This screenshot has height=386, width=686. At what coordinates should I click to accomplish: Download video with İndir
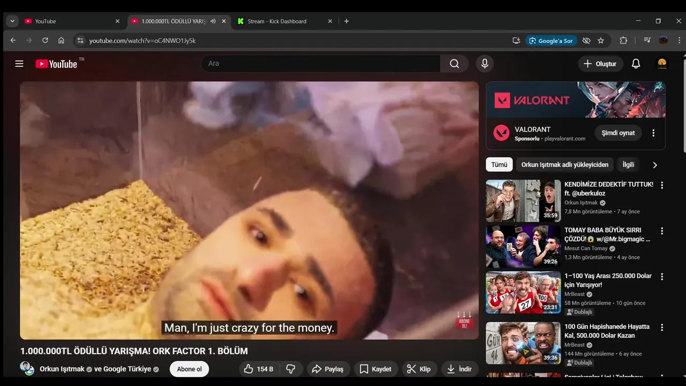point(460,369)
